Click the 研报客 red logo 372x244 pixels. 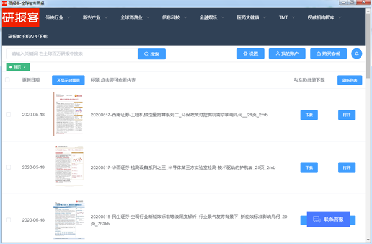(x=20, y=17)
